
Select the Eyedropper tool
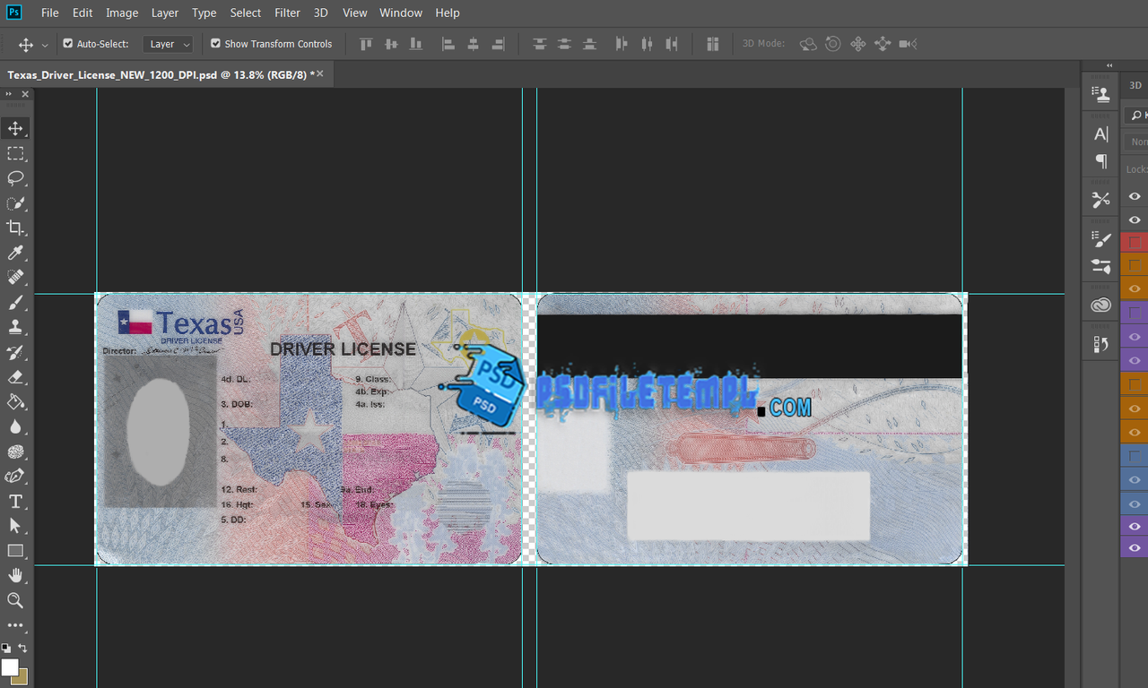click(x=15, y=253)
